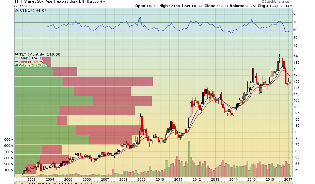
Task: Open the StockCharts.com copyright link
Action: click(x=277, y=1)
